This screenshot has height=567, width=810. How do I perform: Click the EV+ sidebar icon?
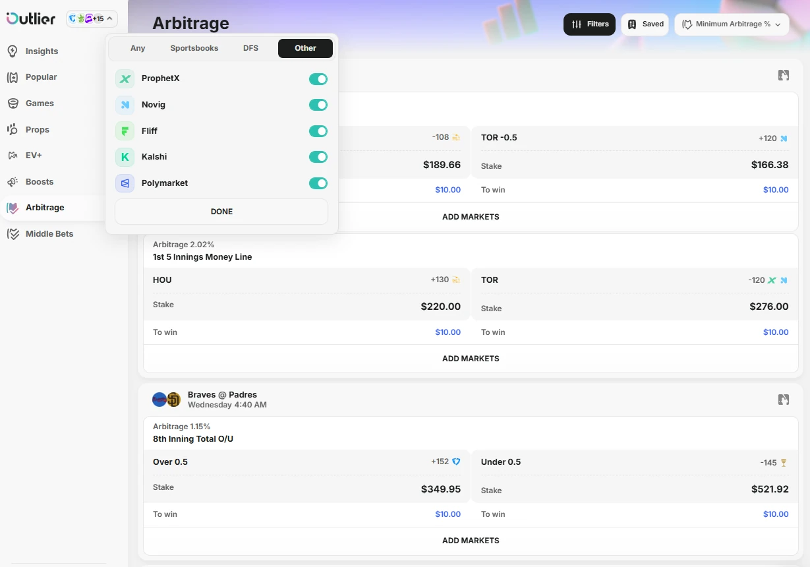(x=13, y=156)
